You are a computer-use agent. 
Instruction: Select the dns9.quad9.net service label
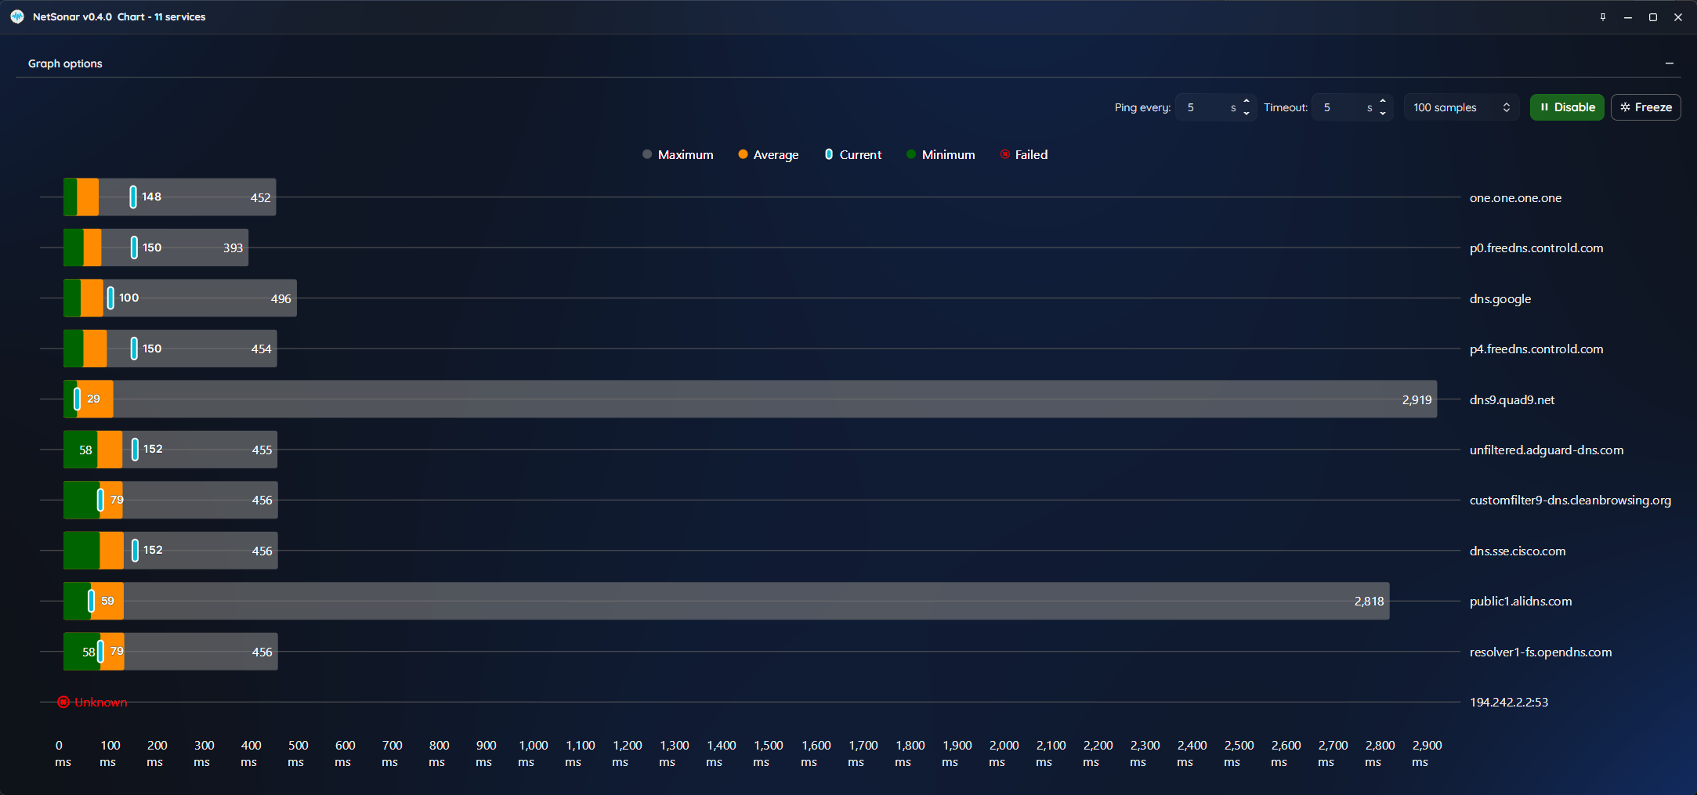[x=1512, y=399]
